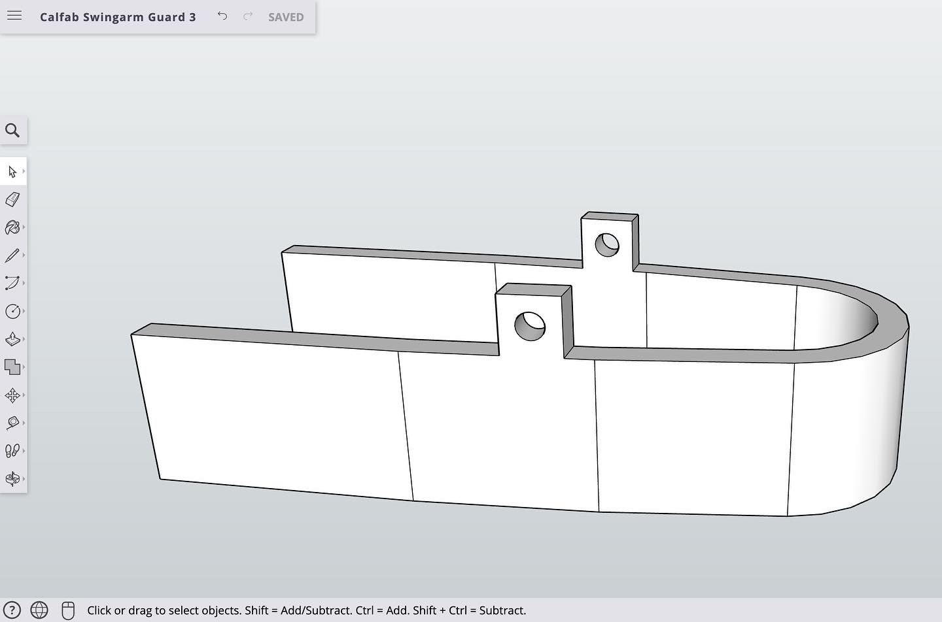Screen dimensions: 942x622
Task: Expand the Arc tool flyout arrow
Action: (24, 283)
